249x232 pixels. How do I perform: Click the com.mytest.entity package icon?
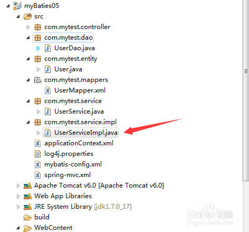click(37, 59)
